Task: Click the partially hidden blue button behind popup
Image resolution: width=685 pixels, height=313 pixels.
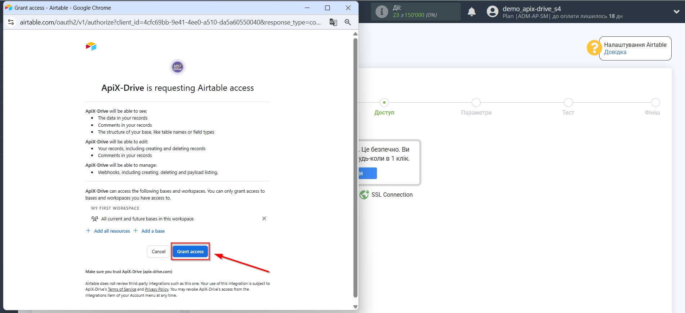Action: 368,173
